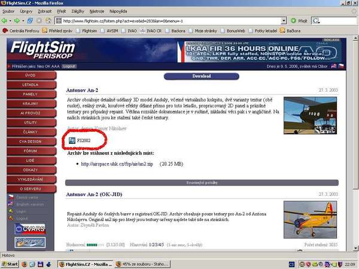The image size is (359, 269).
Task: Open the back history dropdown arrow
Action: tap(10, 21)
